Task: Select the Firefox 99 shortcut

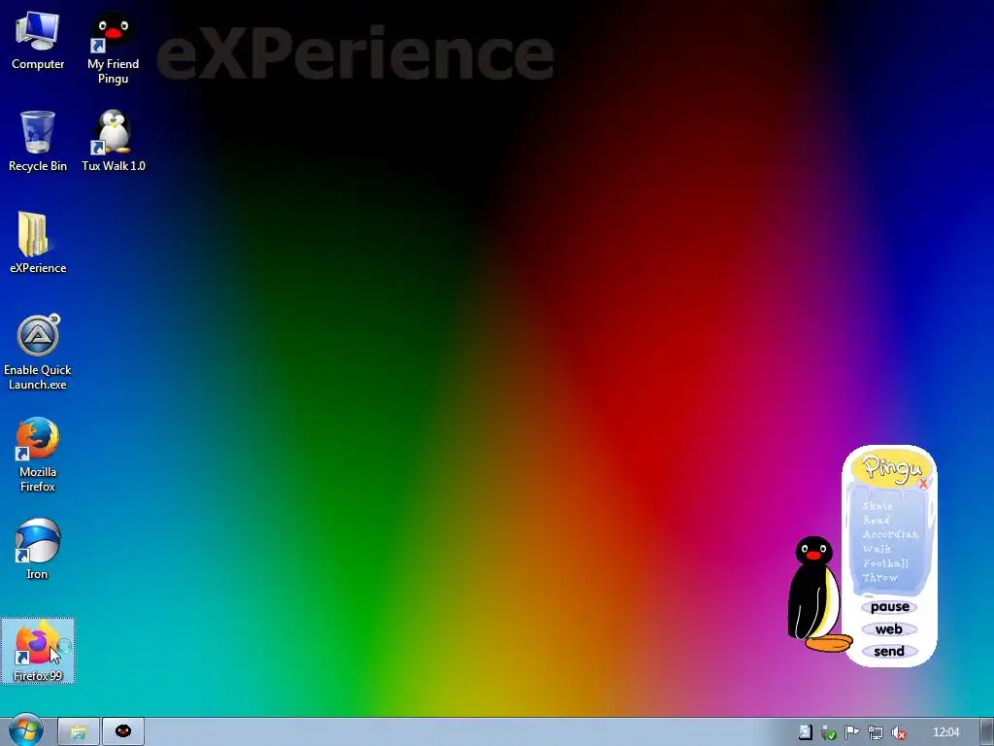Action: [38, 650]
